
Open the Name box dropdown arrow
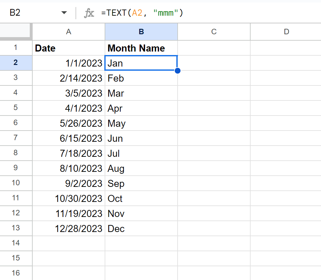pyautogui.click(x=64, y=13)
